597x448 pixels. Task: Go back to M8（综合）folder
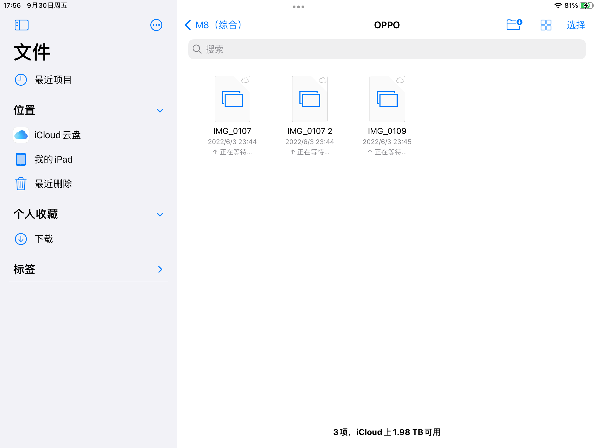pyautogui.click(x=213, y=25)
